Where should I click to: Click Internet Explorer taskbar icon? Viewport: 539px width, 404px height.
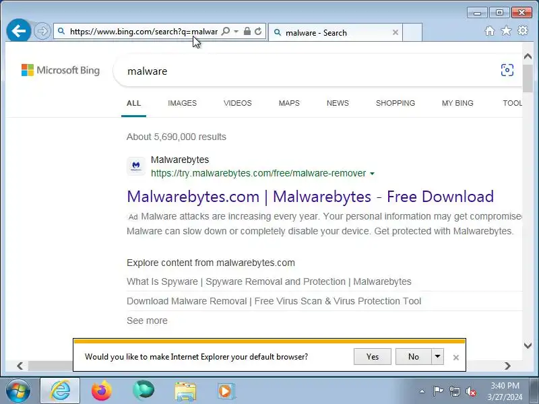tap(60, 391)
